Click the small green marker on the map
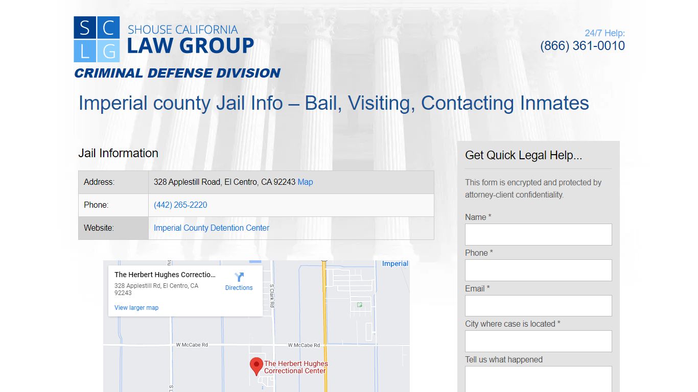Image resolution: width=698 pixels, height=392 pixels. click(x=359, y=305)
